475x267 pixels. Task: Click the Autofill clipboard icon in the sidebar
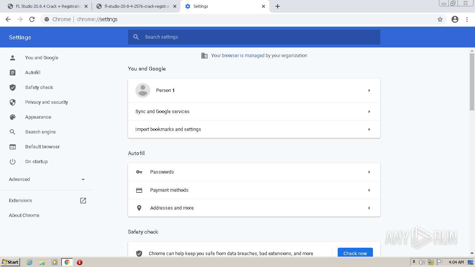[x=13, y=72]
